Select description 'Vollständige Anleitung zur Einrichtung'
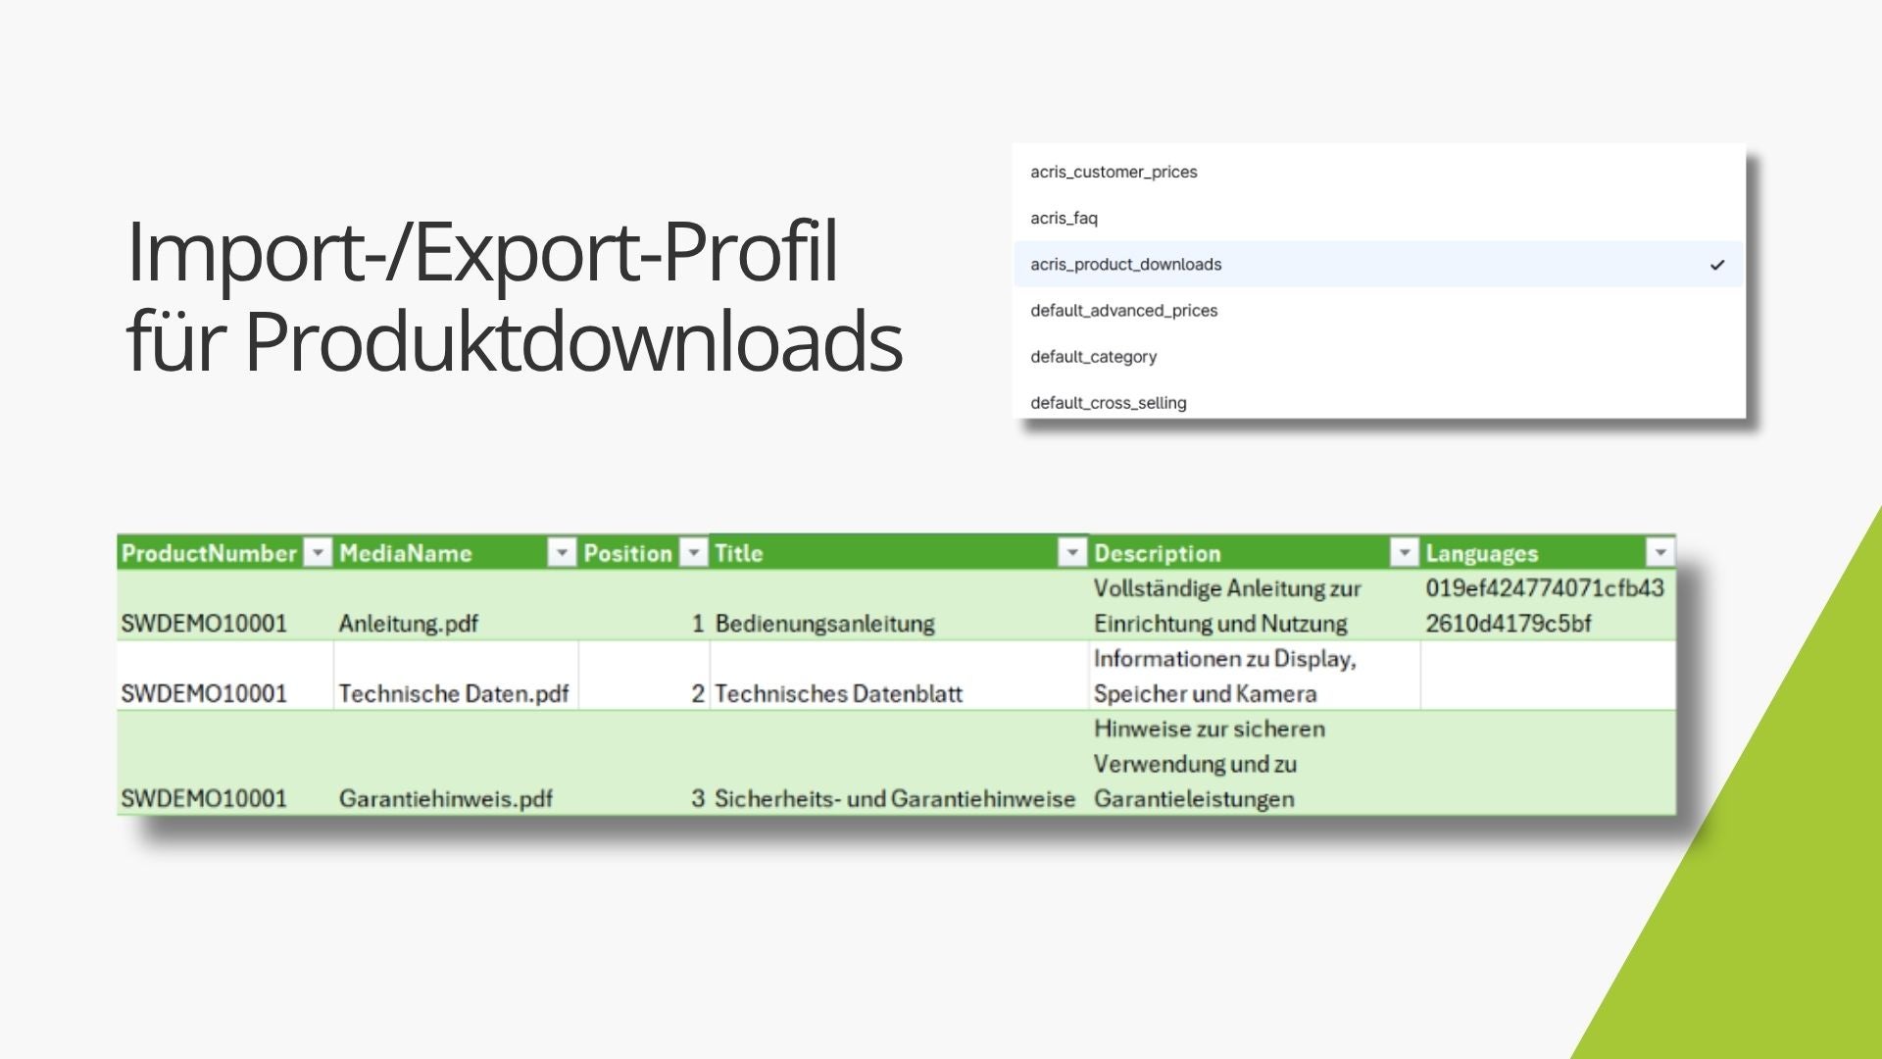 1255,606
